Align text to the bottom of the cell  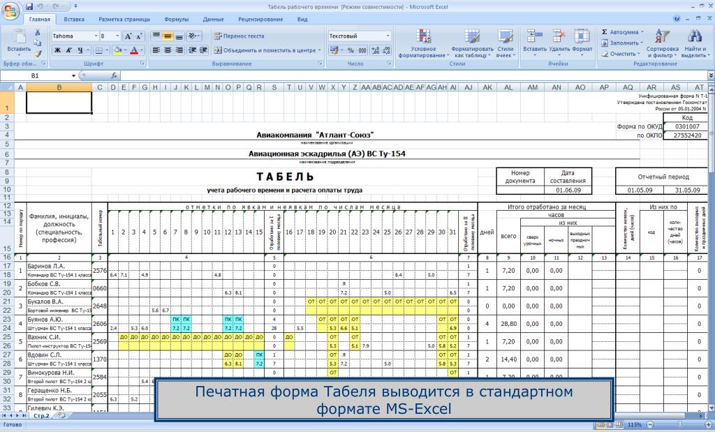coord(179,36)
